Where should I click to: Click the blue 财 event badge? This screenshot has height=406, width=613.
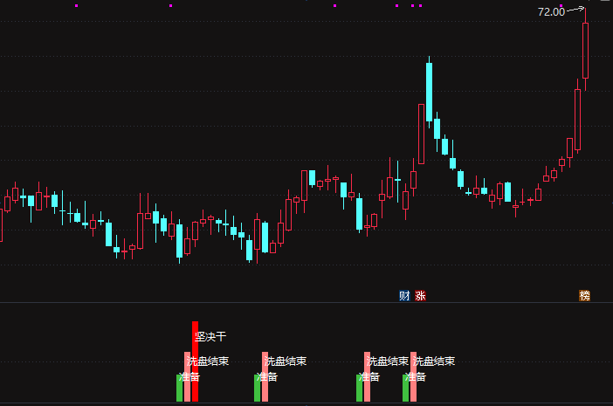(x=404, y=296)
